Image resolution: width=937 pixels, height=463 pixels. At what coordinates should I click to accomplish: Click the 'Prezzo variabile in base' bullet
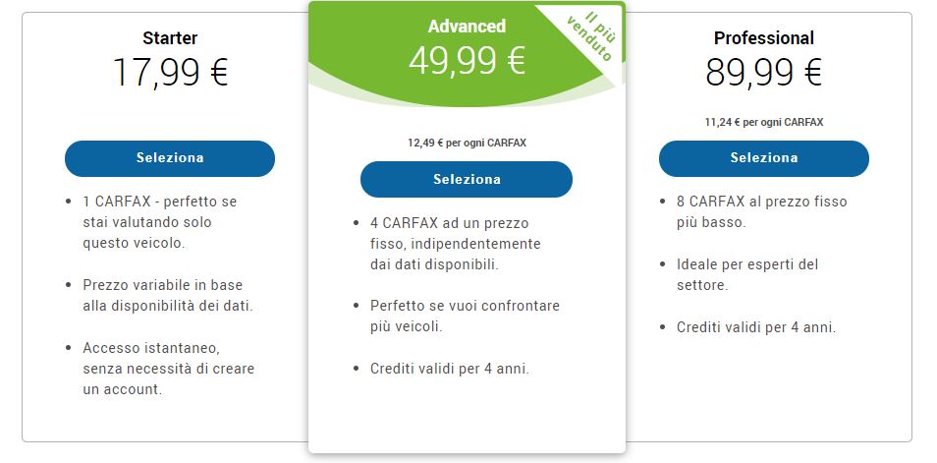tap(168, 296)
